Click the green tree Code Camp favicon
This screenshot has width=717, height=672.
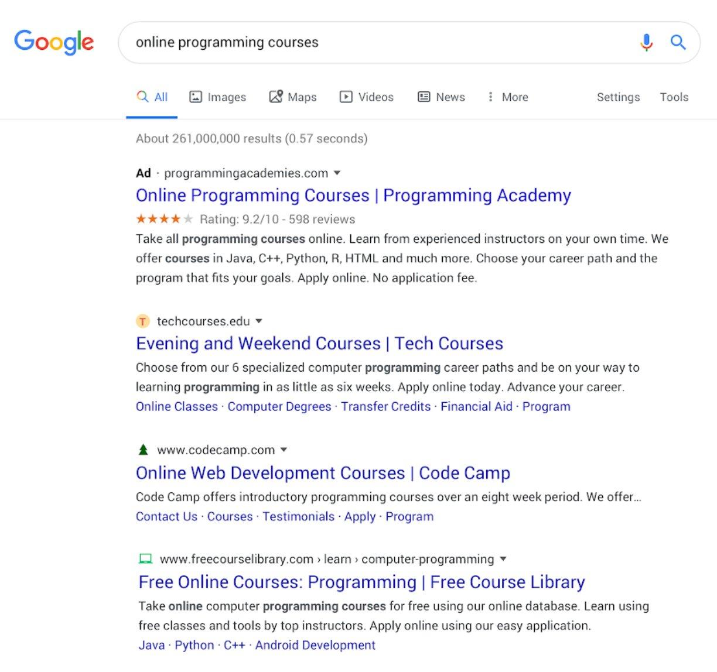click(x=143, y=450)
